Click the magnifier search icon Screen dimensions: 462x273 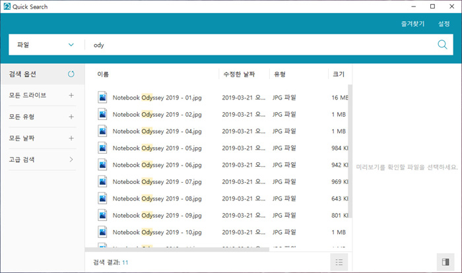coord(442,45)
